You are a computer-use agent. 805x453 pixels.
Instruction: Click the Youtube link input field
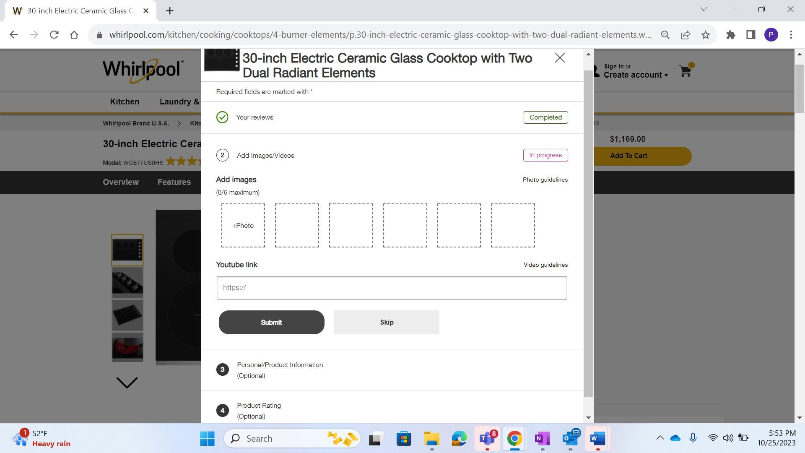(392, 288)
